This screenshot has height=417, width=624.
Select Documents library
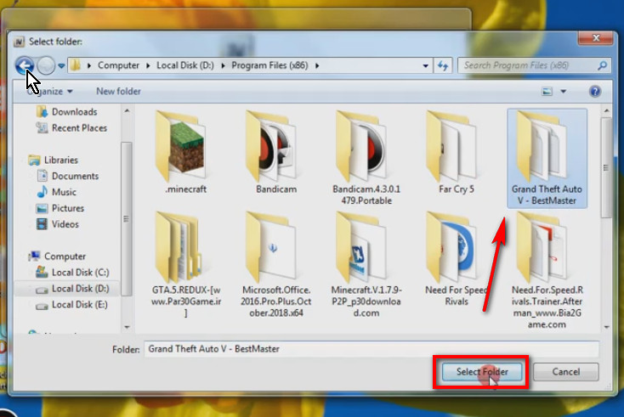[x=67, y=176]
